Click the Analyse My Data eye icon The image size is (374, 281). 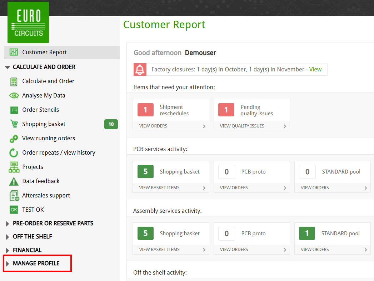point(14,96)
